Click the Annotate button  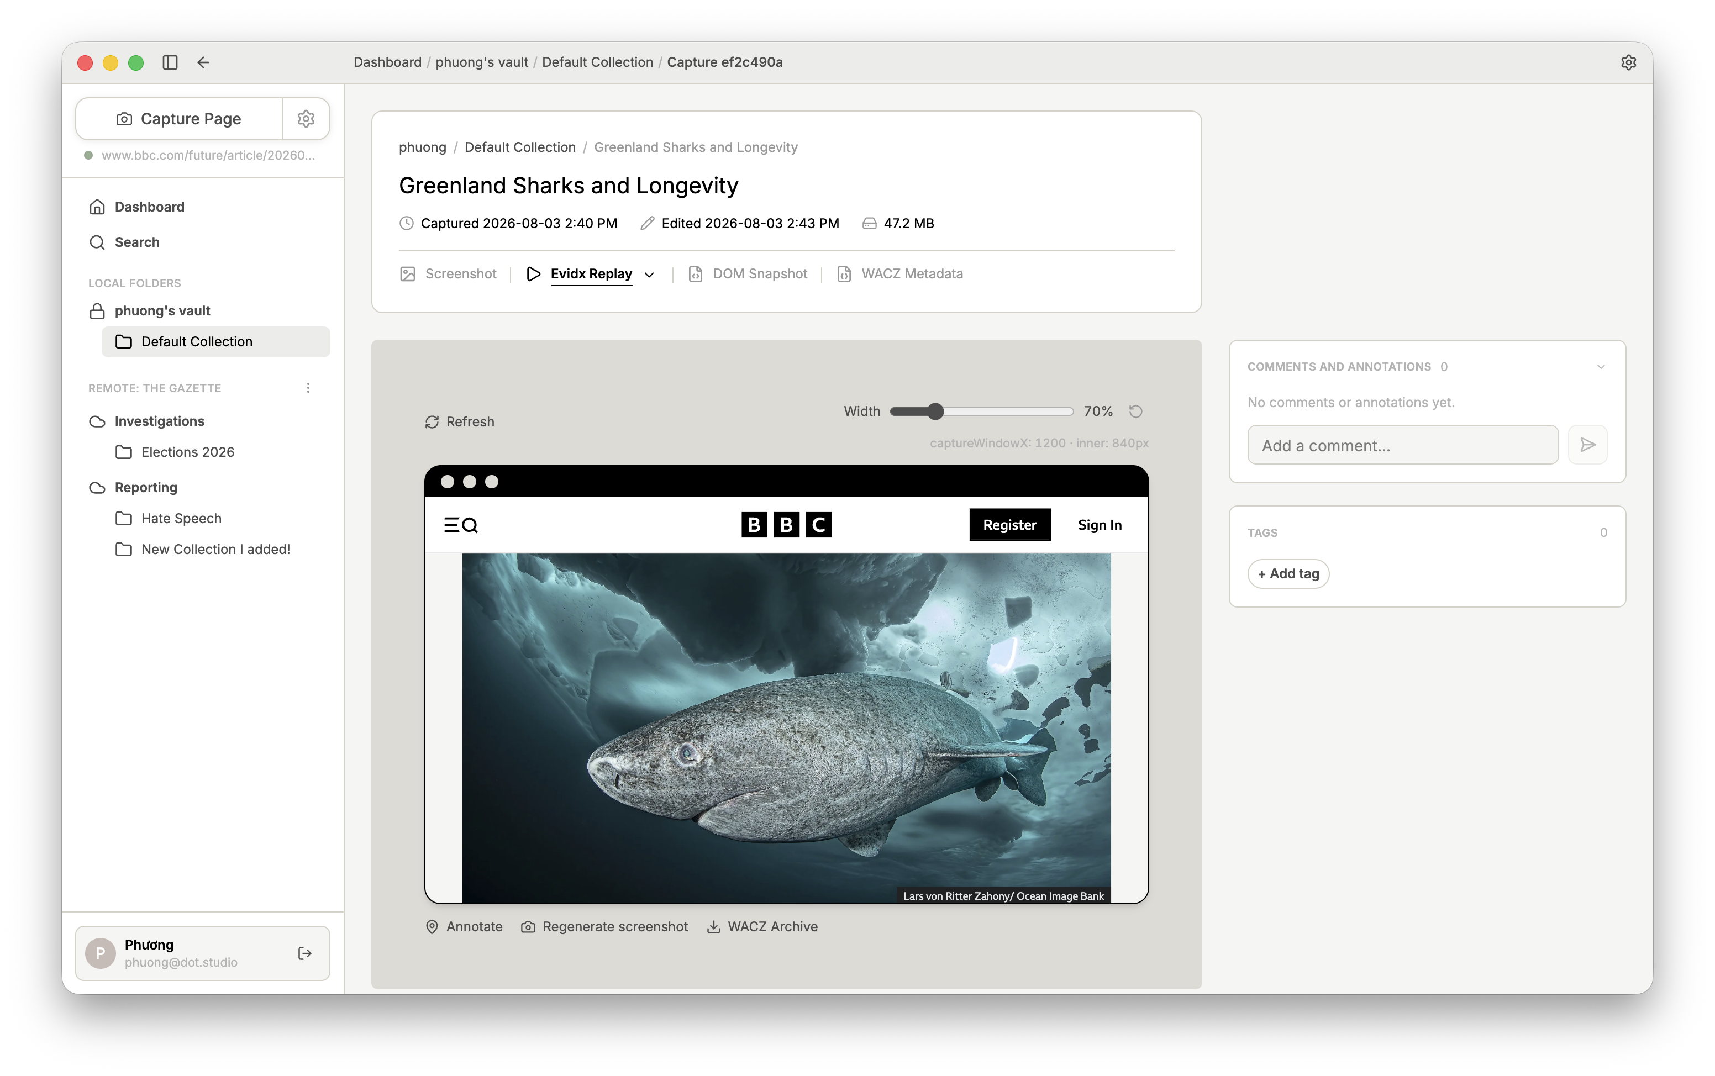pyautogui.click(x=464, y=926)
